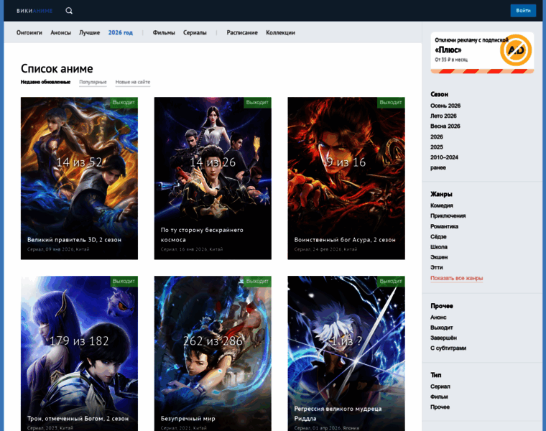Choose the Комедия genre filter
Viewport: 546px width, 431px height.
[442, 205]
